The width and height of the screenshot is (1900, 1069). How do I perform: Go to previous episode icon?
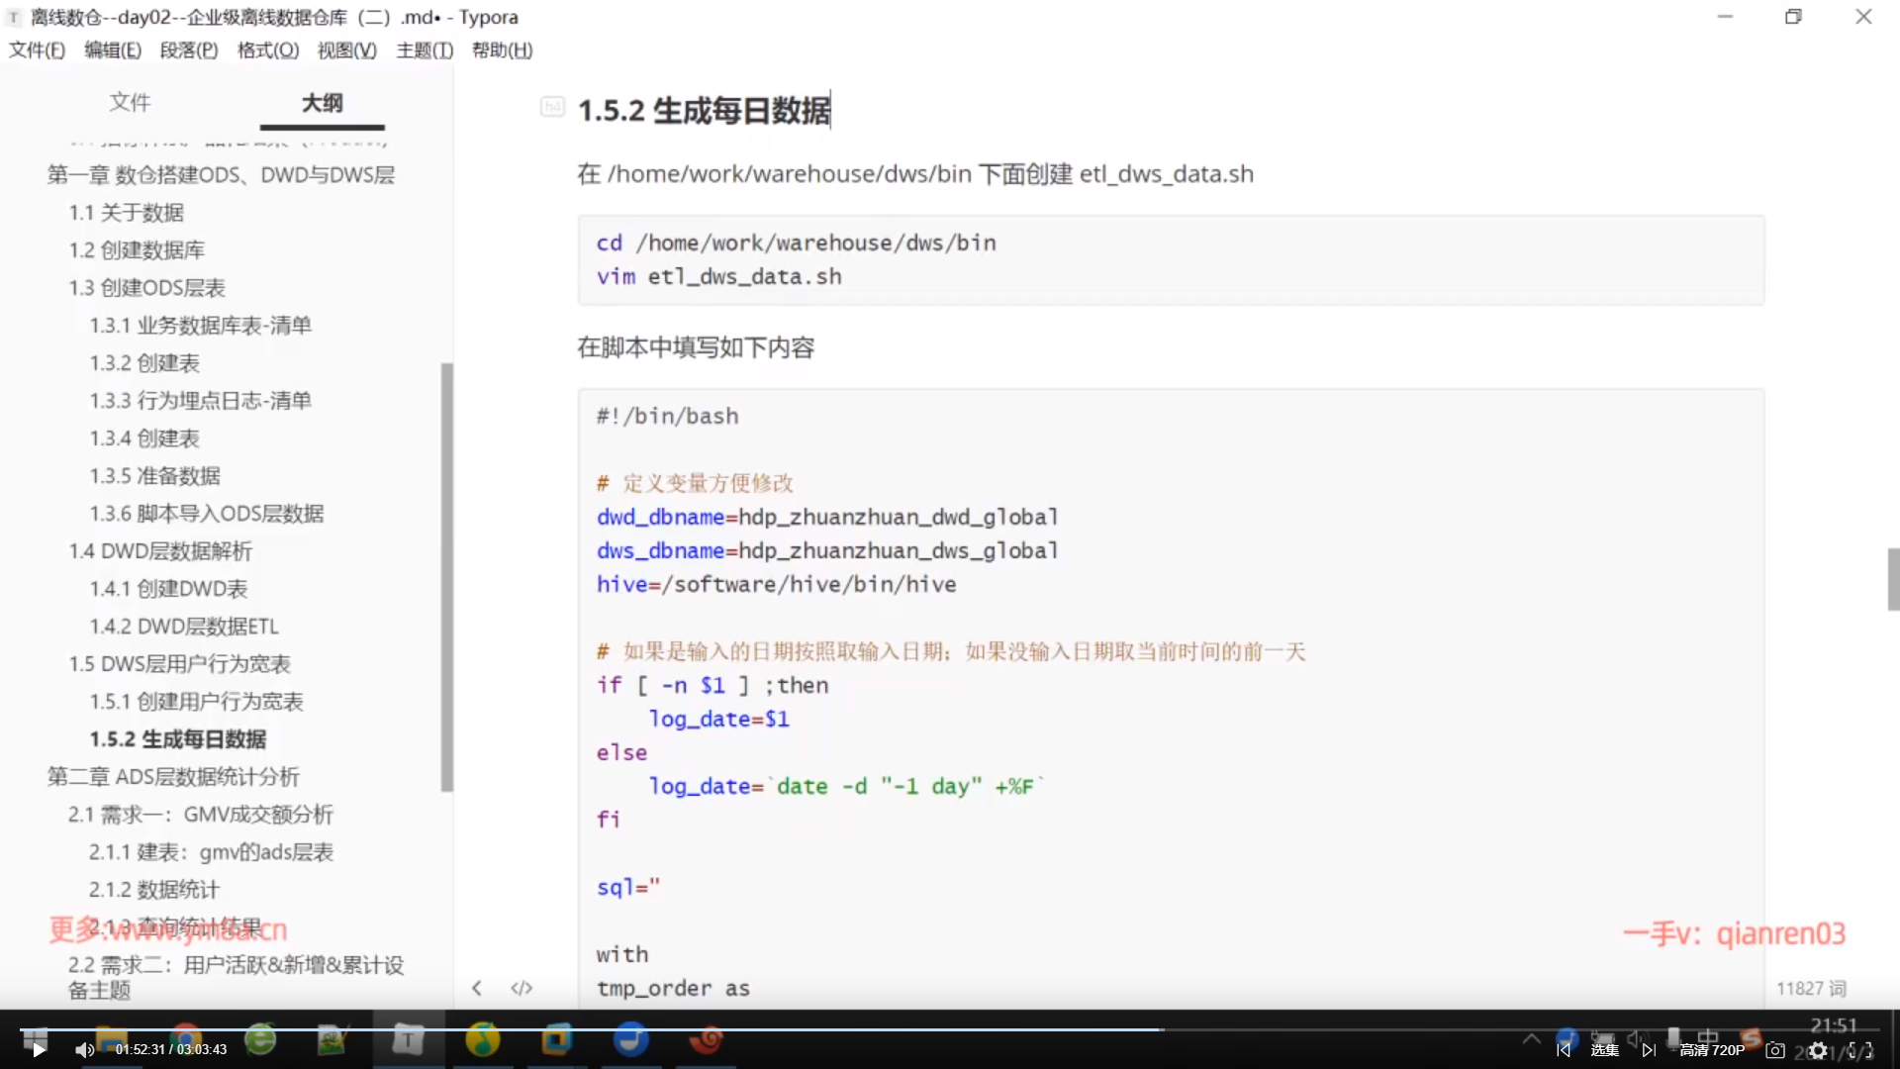[1564, 1050]
